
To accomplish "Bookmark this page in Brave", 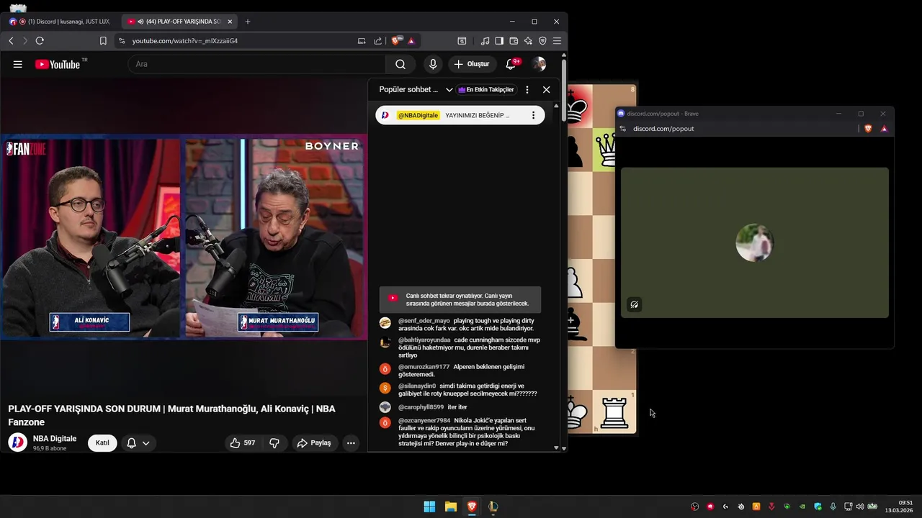I will coord(103,41).
